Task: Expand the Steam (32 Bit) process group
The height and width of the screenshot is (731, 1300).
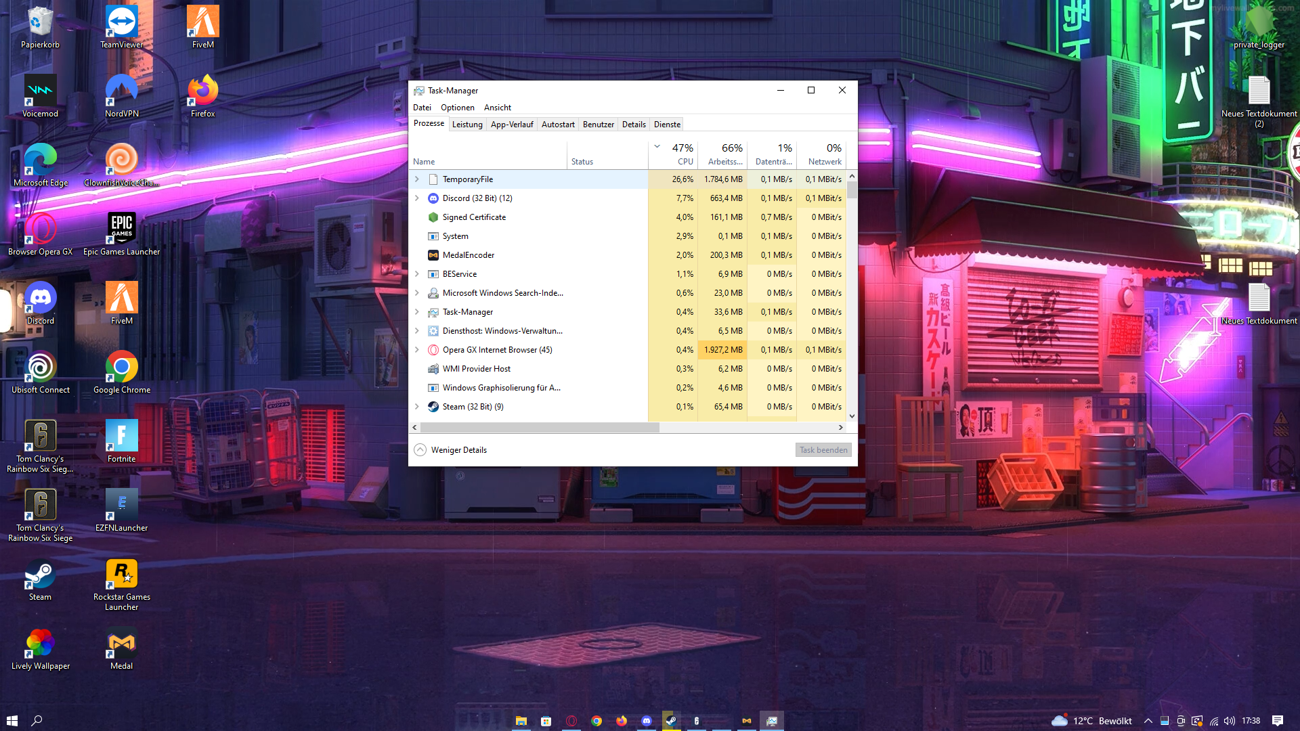Action: point(417,407)
